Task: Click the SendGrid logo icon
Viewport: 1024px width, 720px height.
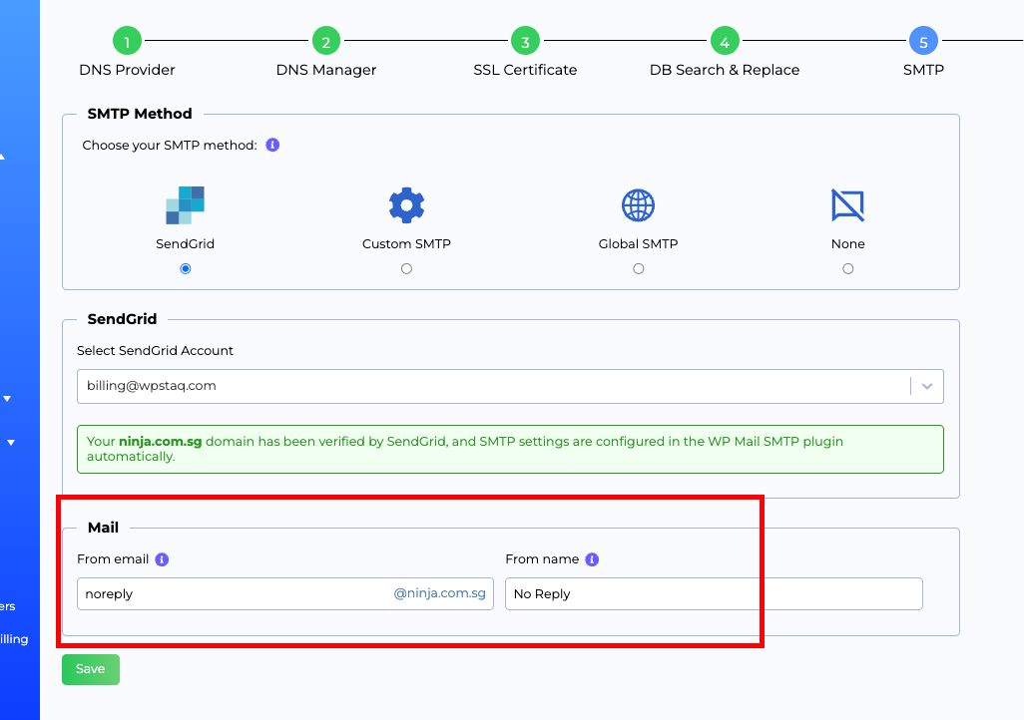Action: tap(185, 205)
